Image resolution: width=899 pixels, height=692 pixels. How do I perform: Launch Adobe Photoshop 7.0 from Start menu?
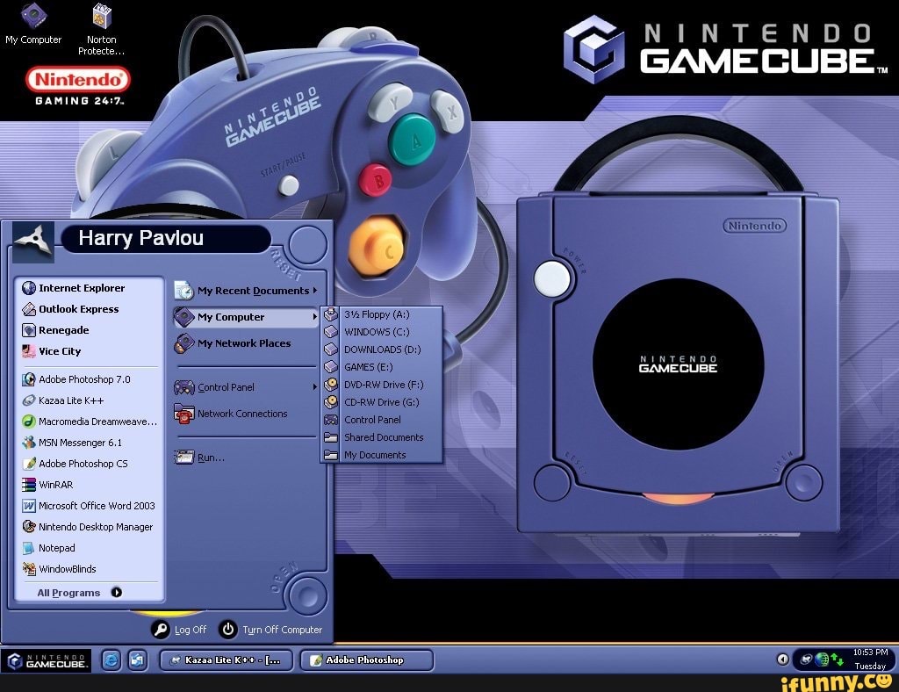coord(77,378)
